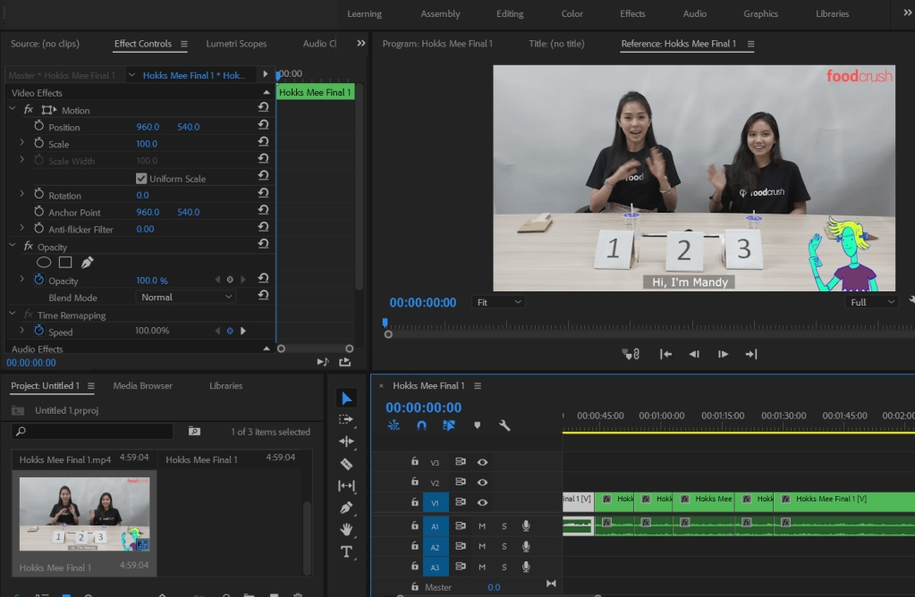Open the Fit zoom level dropdown
This screenshot has height=597, width=915.
499,302
